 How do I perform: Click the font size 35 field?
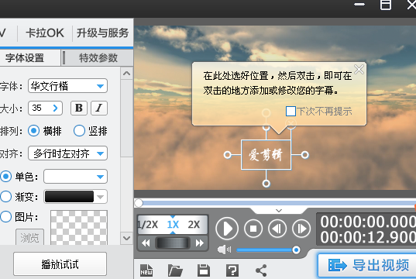[x=45, y=108]
